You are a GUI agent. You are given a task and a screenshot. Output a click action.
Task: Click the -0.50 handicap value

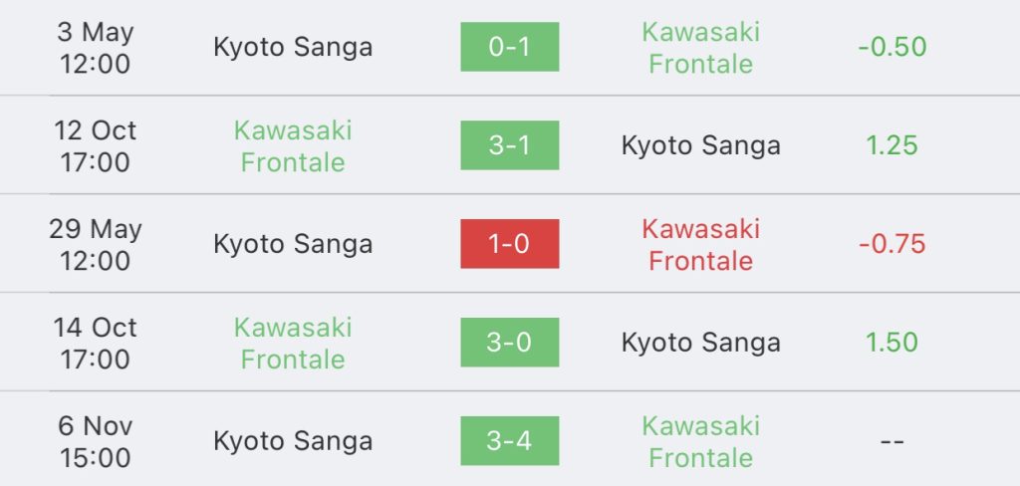tap(892, 47)
